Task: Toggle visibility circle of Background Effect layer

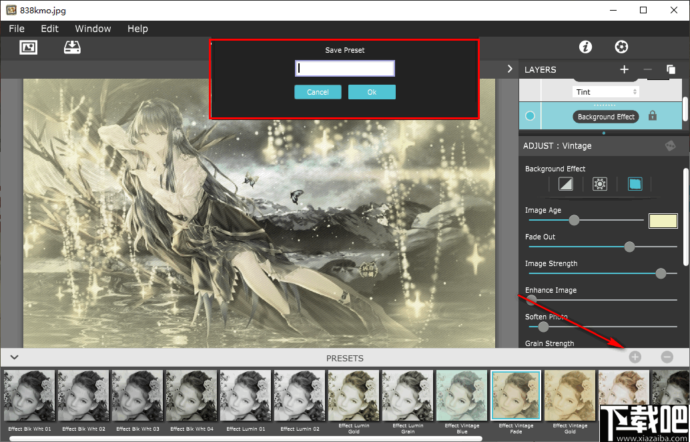Action: (x=530, y=116)
